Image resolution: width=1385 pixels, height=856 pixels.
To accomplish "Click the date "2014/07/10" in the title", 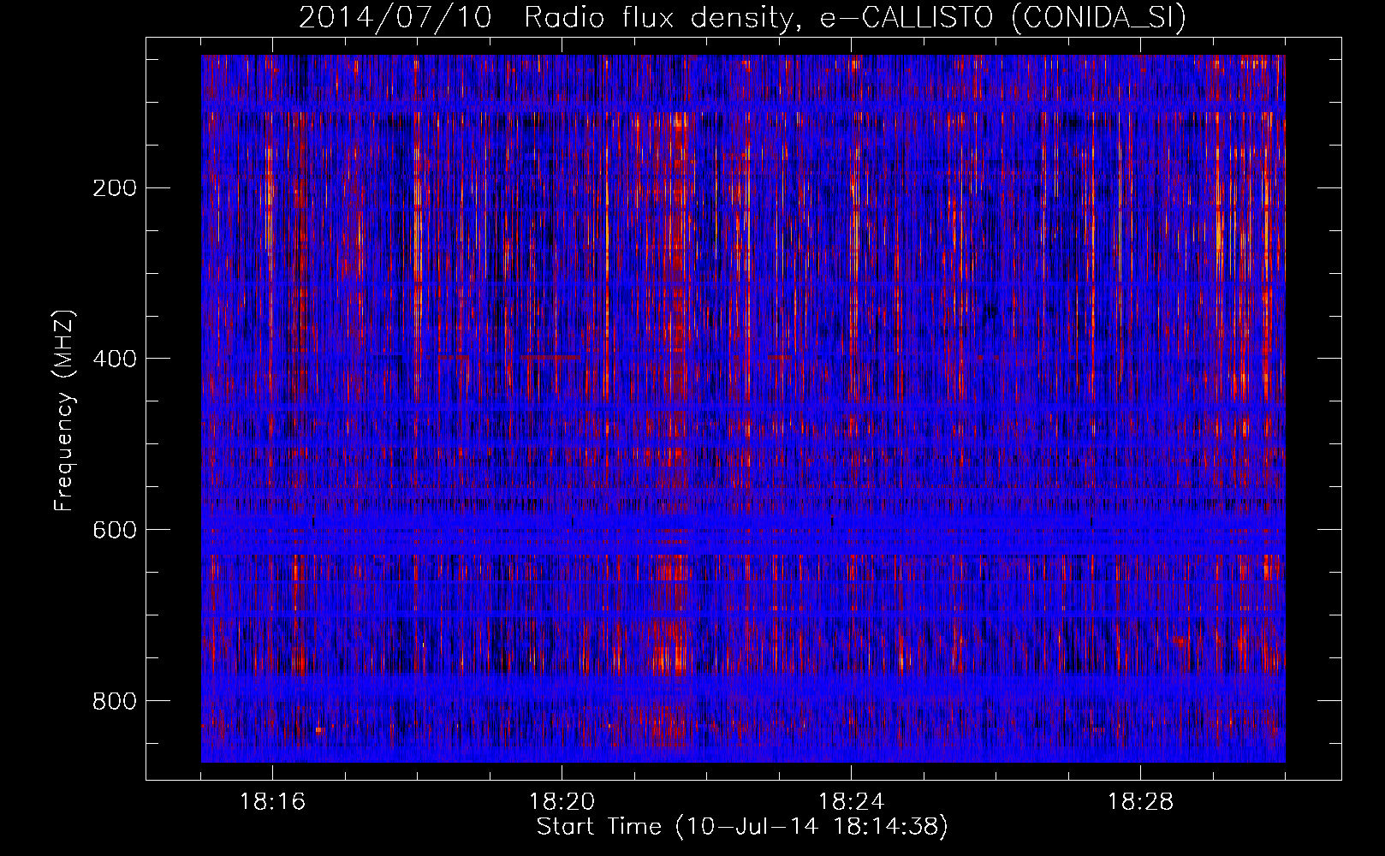I will tap(395, 18).
